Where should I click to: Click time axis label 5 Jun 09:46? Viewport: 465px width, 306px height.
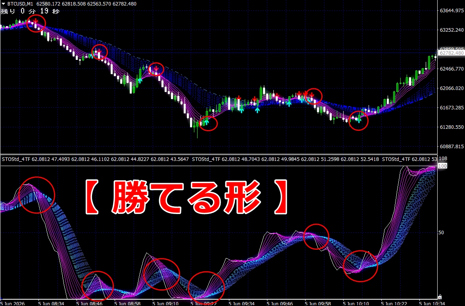(x=280, y=304)
